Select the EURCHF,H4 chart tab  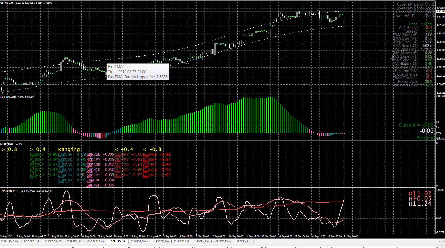(181, 241)
